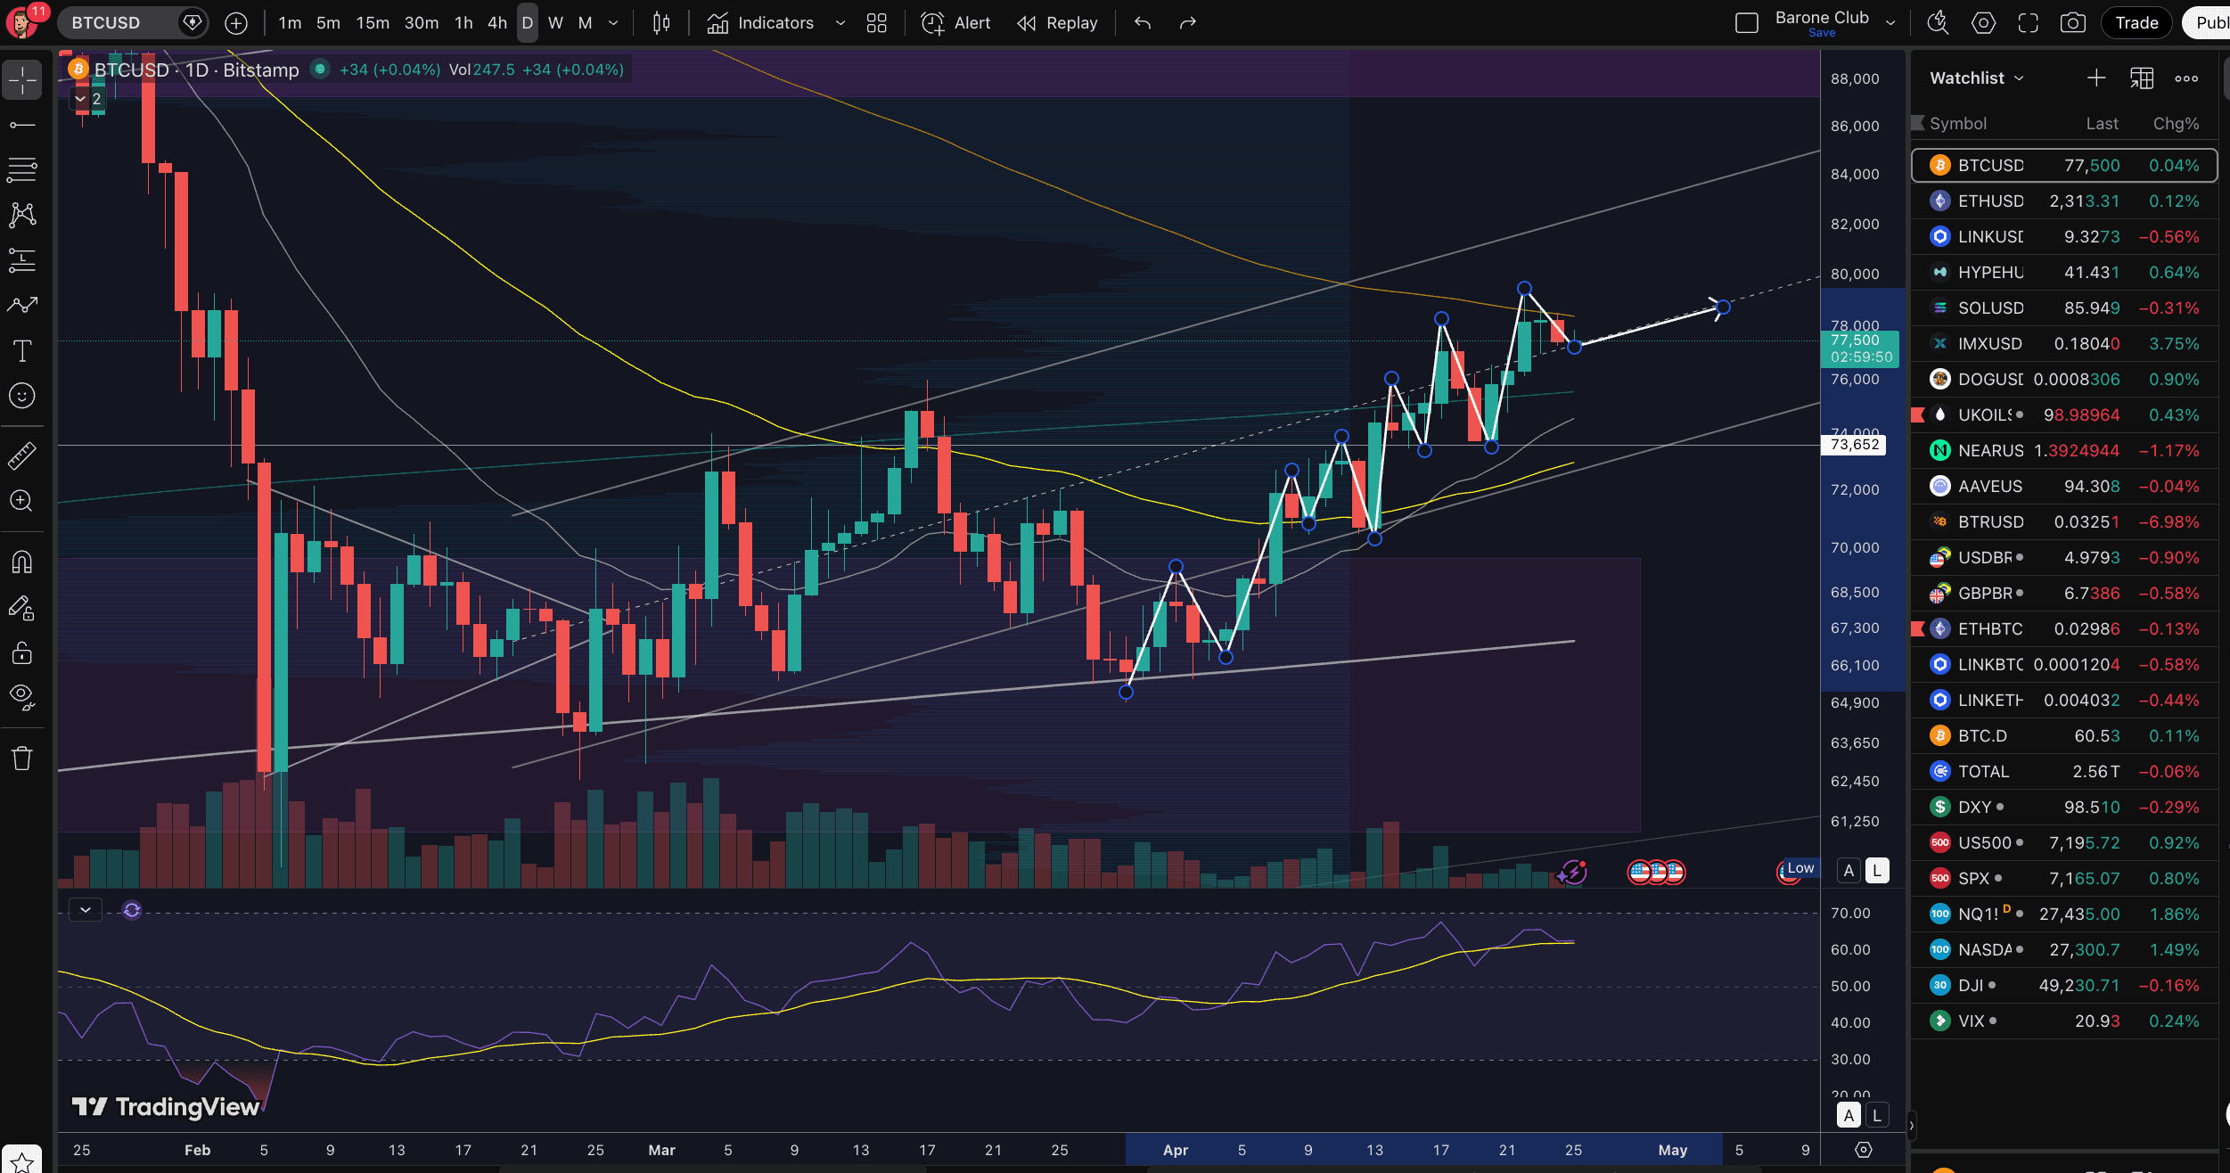Collapse the indicator legend showing 2

tap(88, 99)
